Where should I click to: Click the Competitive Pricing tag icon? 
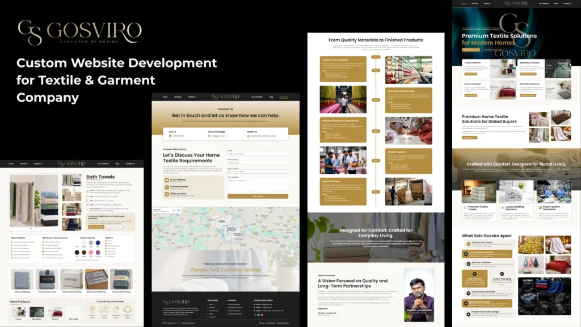(x=116, y=309)
